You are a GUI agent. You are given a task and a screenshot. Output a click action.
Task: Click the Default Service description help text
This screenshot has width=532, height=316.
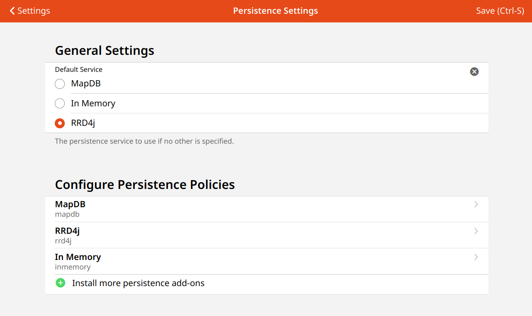pos(144,141)
